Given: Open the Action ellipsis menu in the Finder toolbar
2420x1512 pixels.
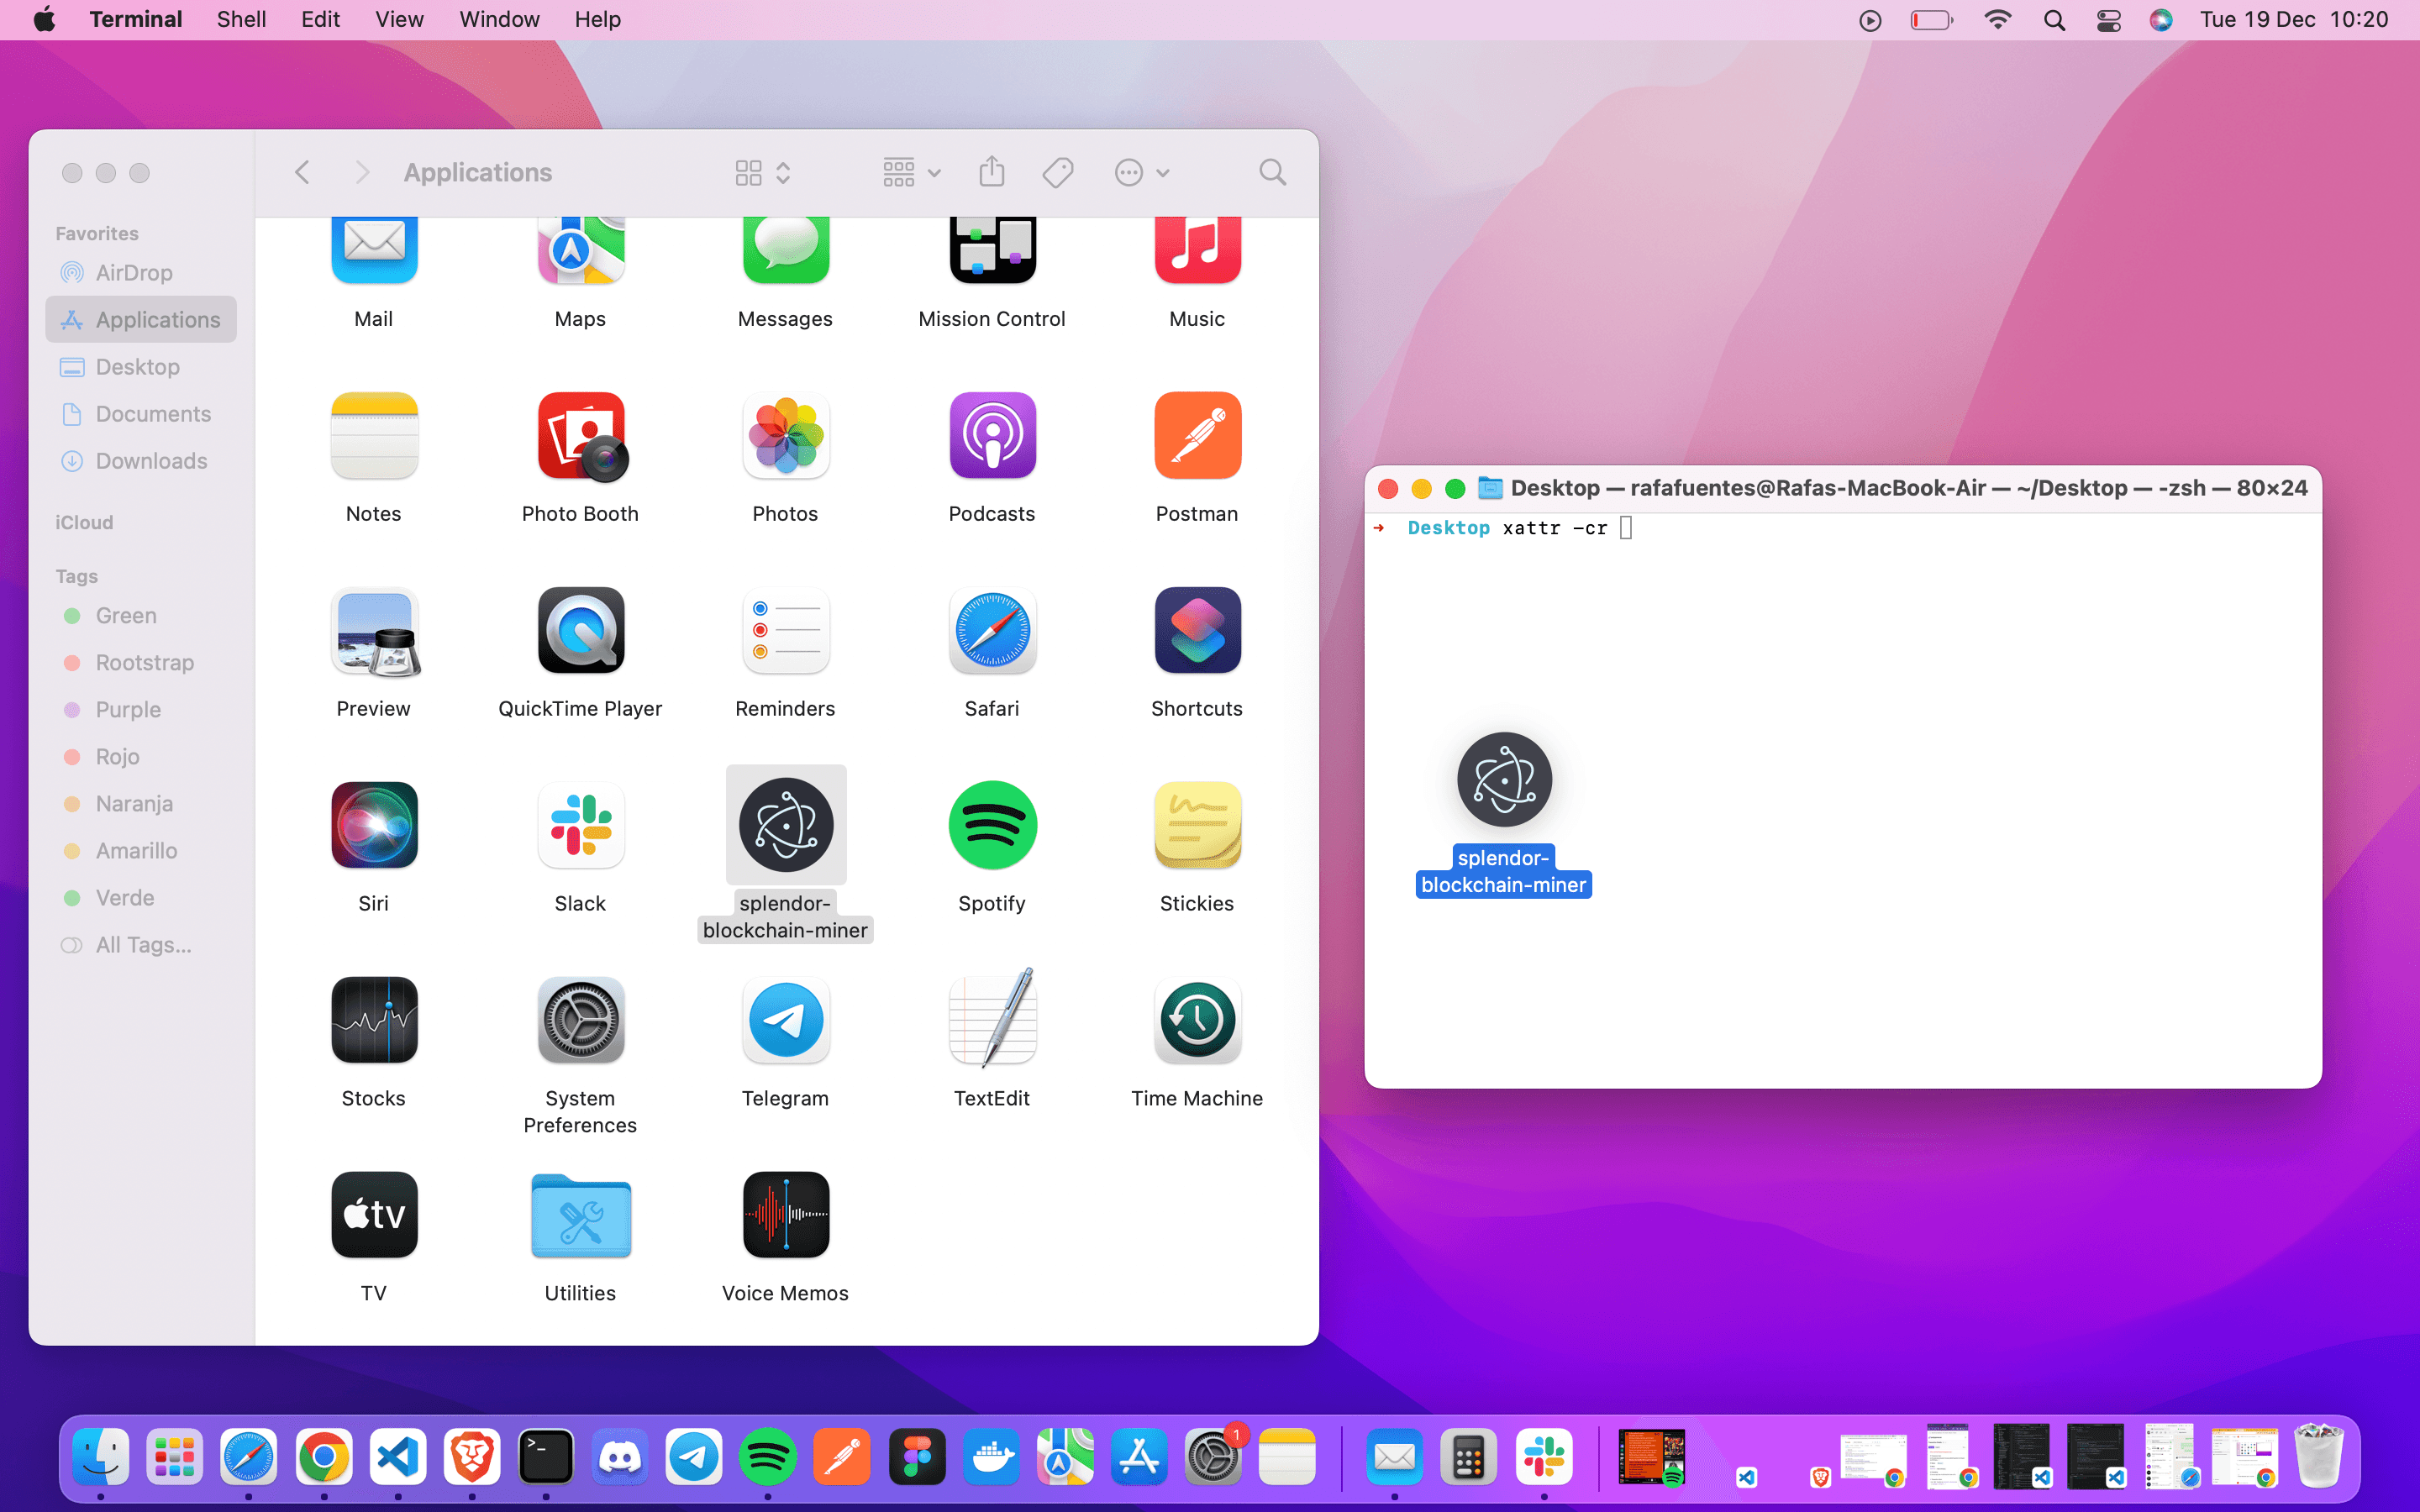Looking at the screenshot, I should (x=1141, y=173).
